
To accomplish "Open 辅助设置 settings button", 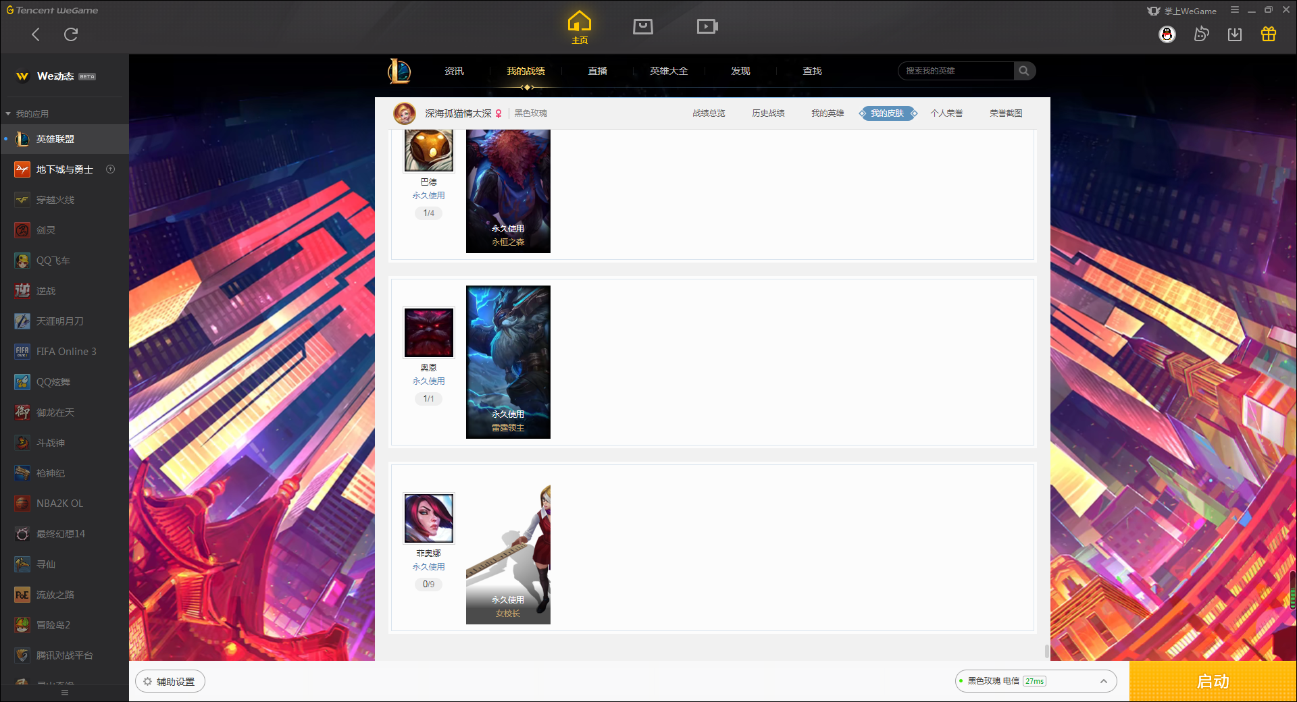I will pyautogui.click(x=170, y=682).
